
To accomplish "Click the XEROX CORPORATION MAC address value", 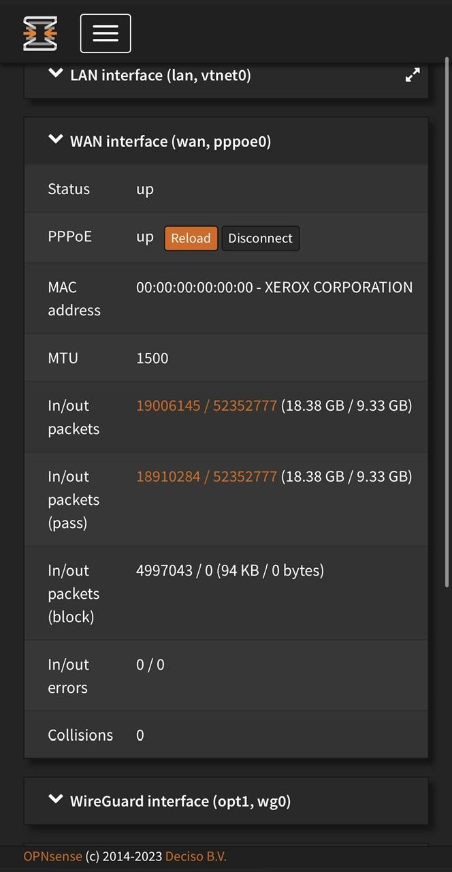I will [x=274, y=287].
